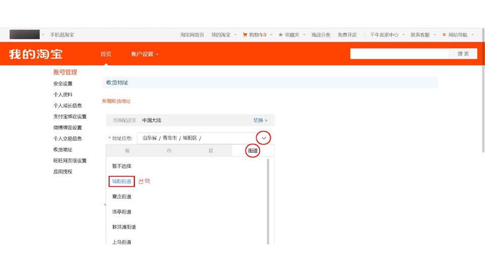Click the 账号管理 sidebar heading
The width and height of the screenshot is (485, 272).
coord(65,72)
